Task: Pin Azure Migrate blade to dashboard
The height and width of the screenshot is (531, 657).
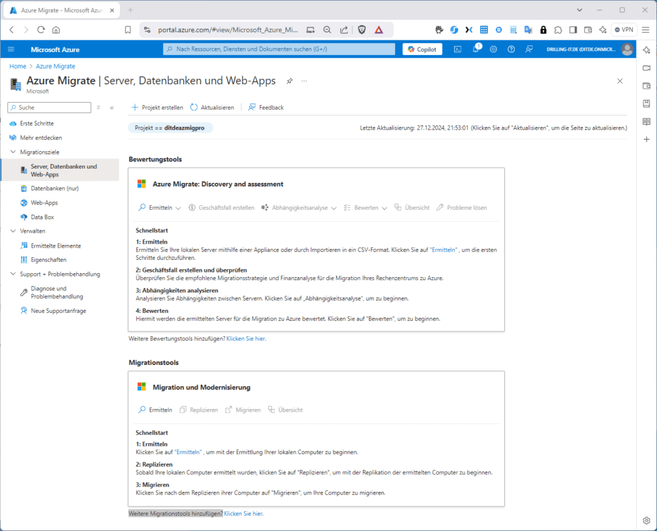Action: tap(289, 81)
